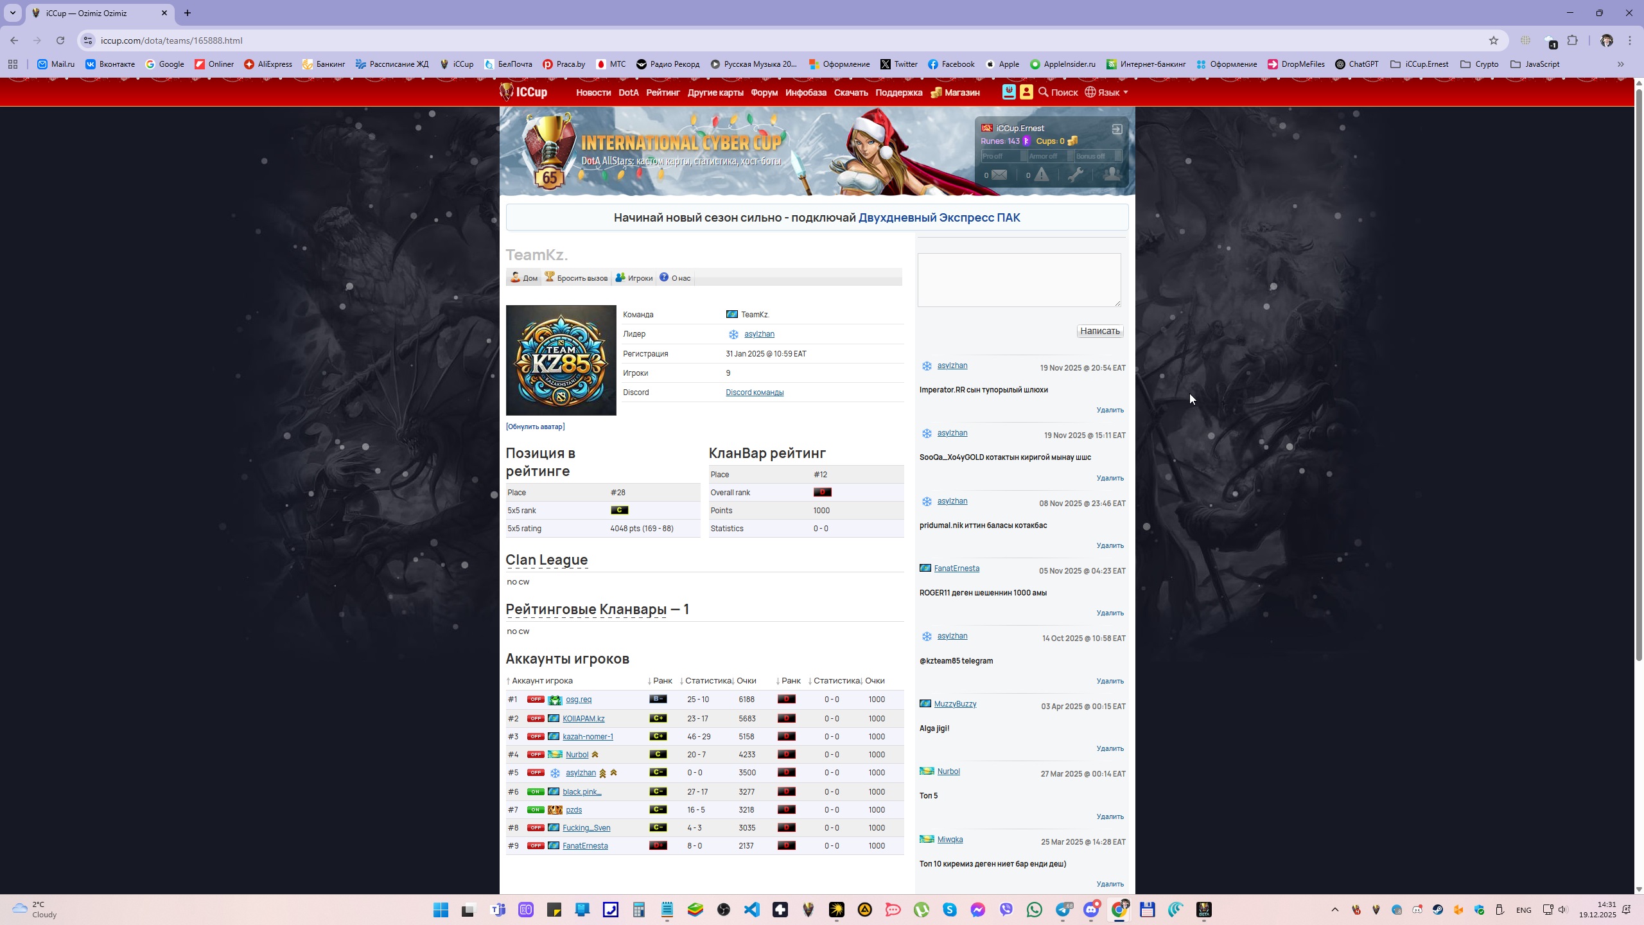Sort players by Аккаунт игрока column arrow
Screen dimensions: 1644x925
509,681
